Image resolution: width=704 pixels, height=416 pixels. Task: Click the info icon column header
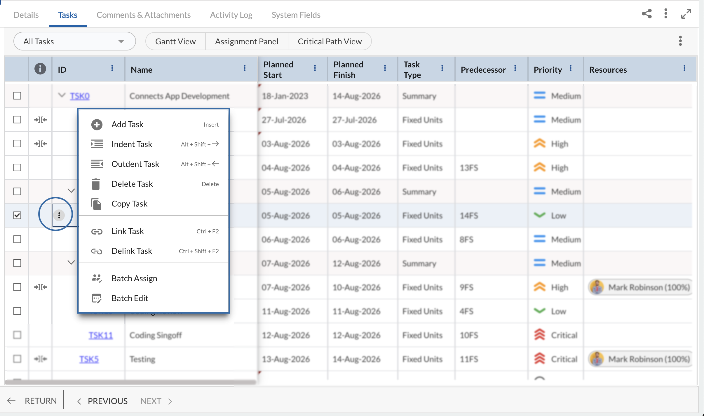coord(40,69)
